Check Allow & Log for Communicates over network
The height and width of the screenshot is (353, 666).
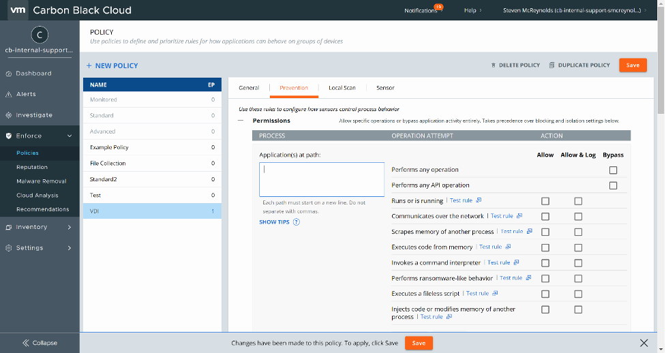coord(578,217)
